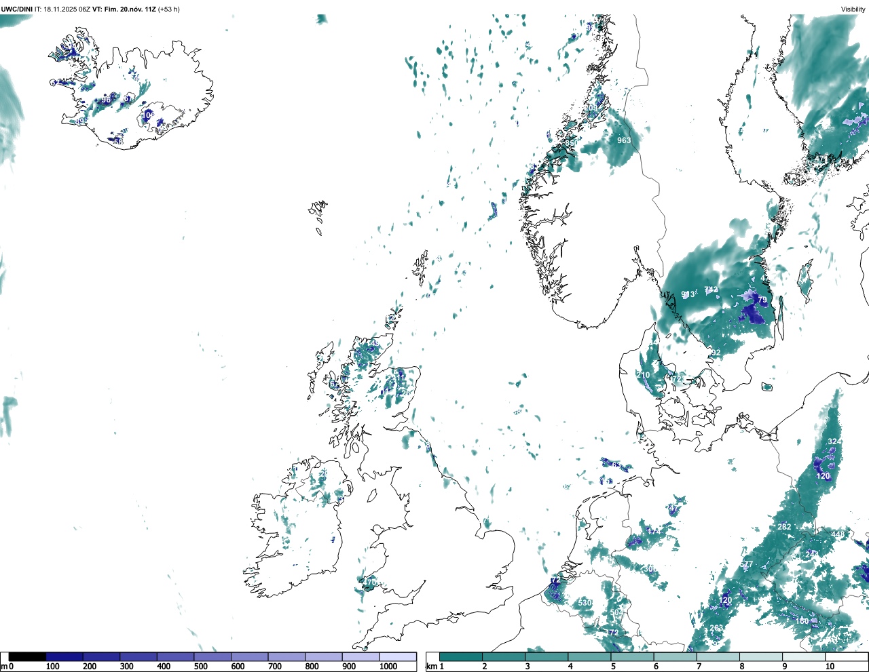Screen dimensions: 869x672
Task: Click the '282' visibility value label
Action: 784,527
